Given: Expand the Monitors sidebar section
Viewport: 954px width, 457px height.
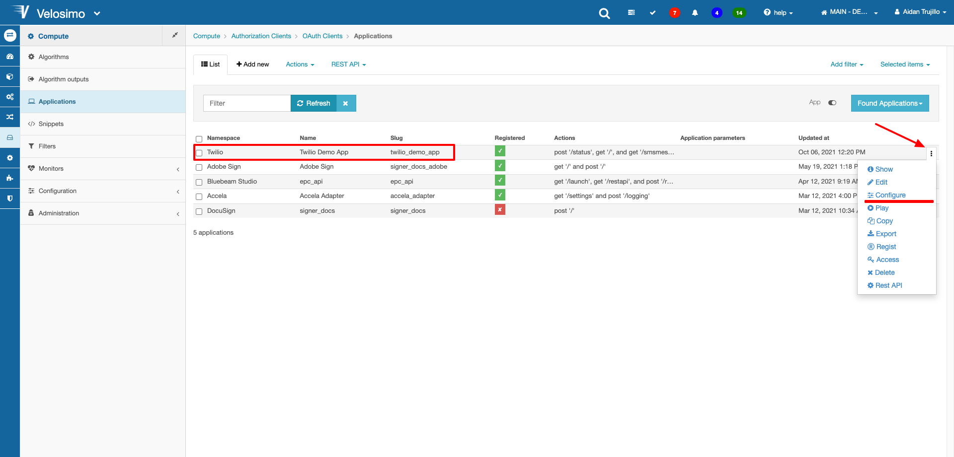Looking at the screenshot, I should 103,169.
